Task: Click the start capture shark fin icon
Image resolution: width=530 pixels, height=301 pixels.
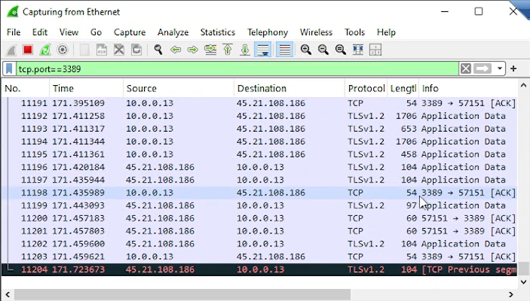Action: pyautogui.click(x=11, y=50)
